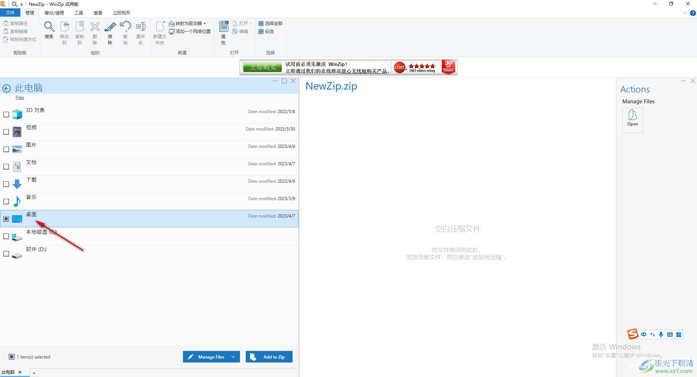Click 粘贴快捷方式 paste shortcut
697x377 pixels.
[x=20, y=40]
